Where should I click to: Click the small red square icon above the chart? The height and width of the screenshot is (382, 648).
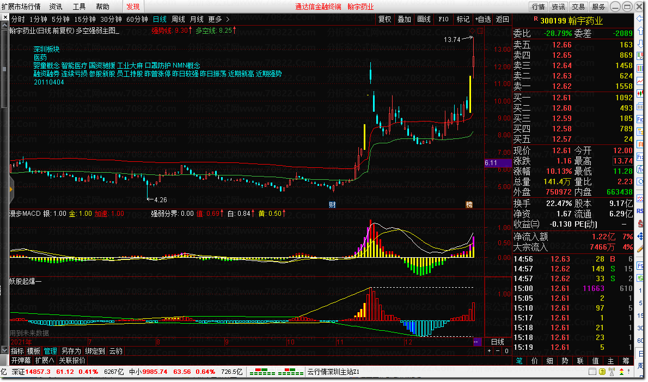tap(480, 31)
